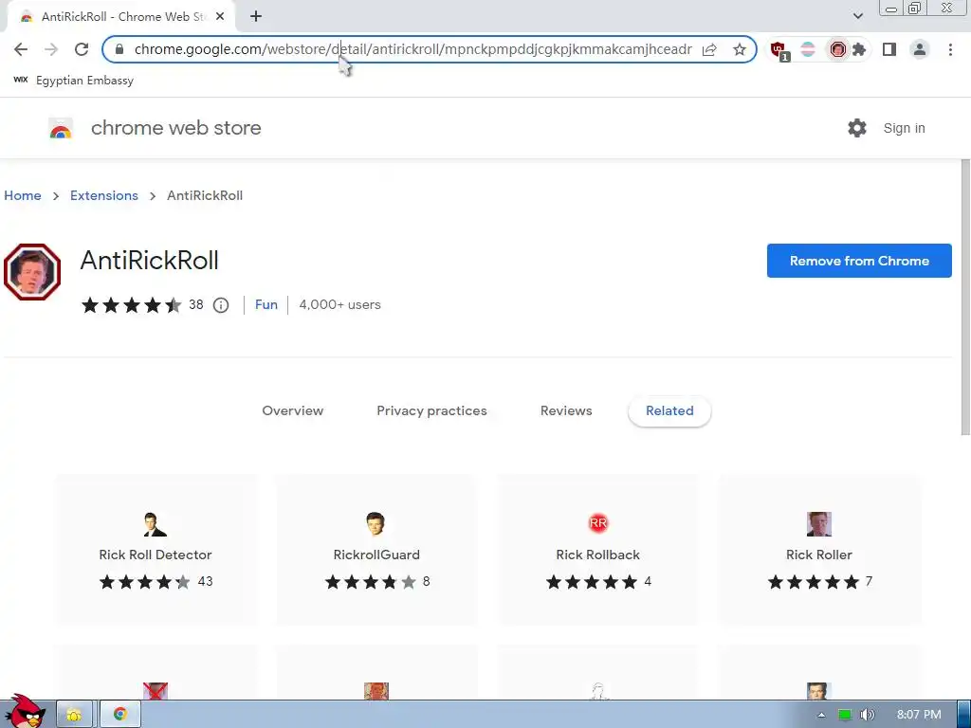971x728 pixels.
Task: Open the uBlock Origin extension icon
Action: [779, 50]
